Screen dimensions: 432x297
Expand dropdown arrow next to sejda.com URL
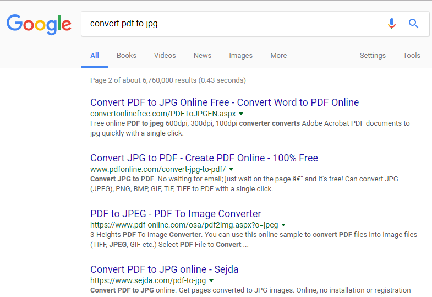click(x=211, y=280)
